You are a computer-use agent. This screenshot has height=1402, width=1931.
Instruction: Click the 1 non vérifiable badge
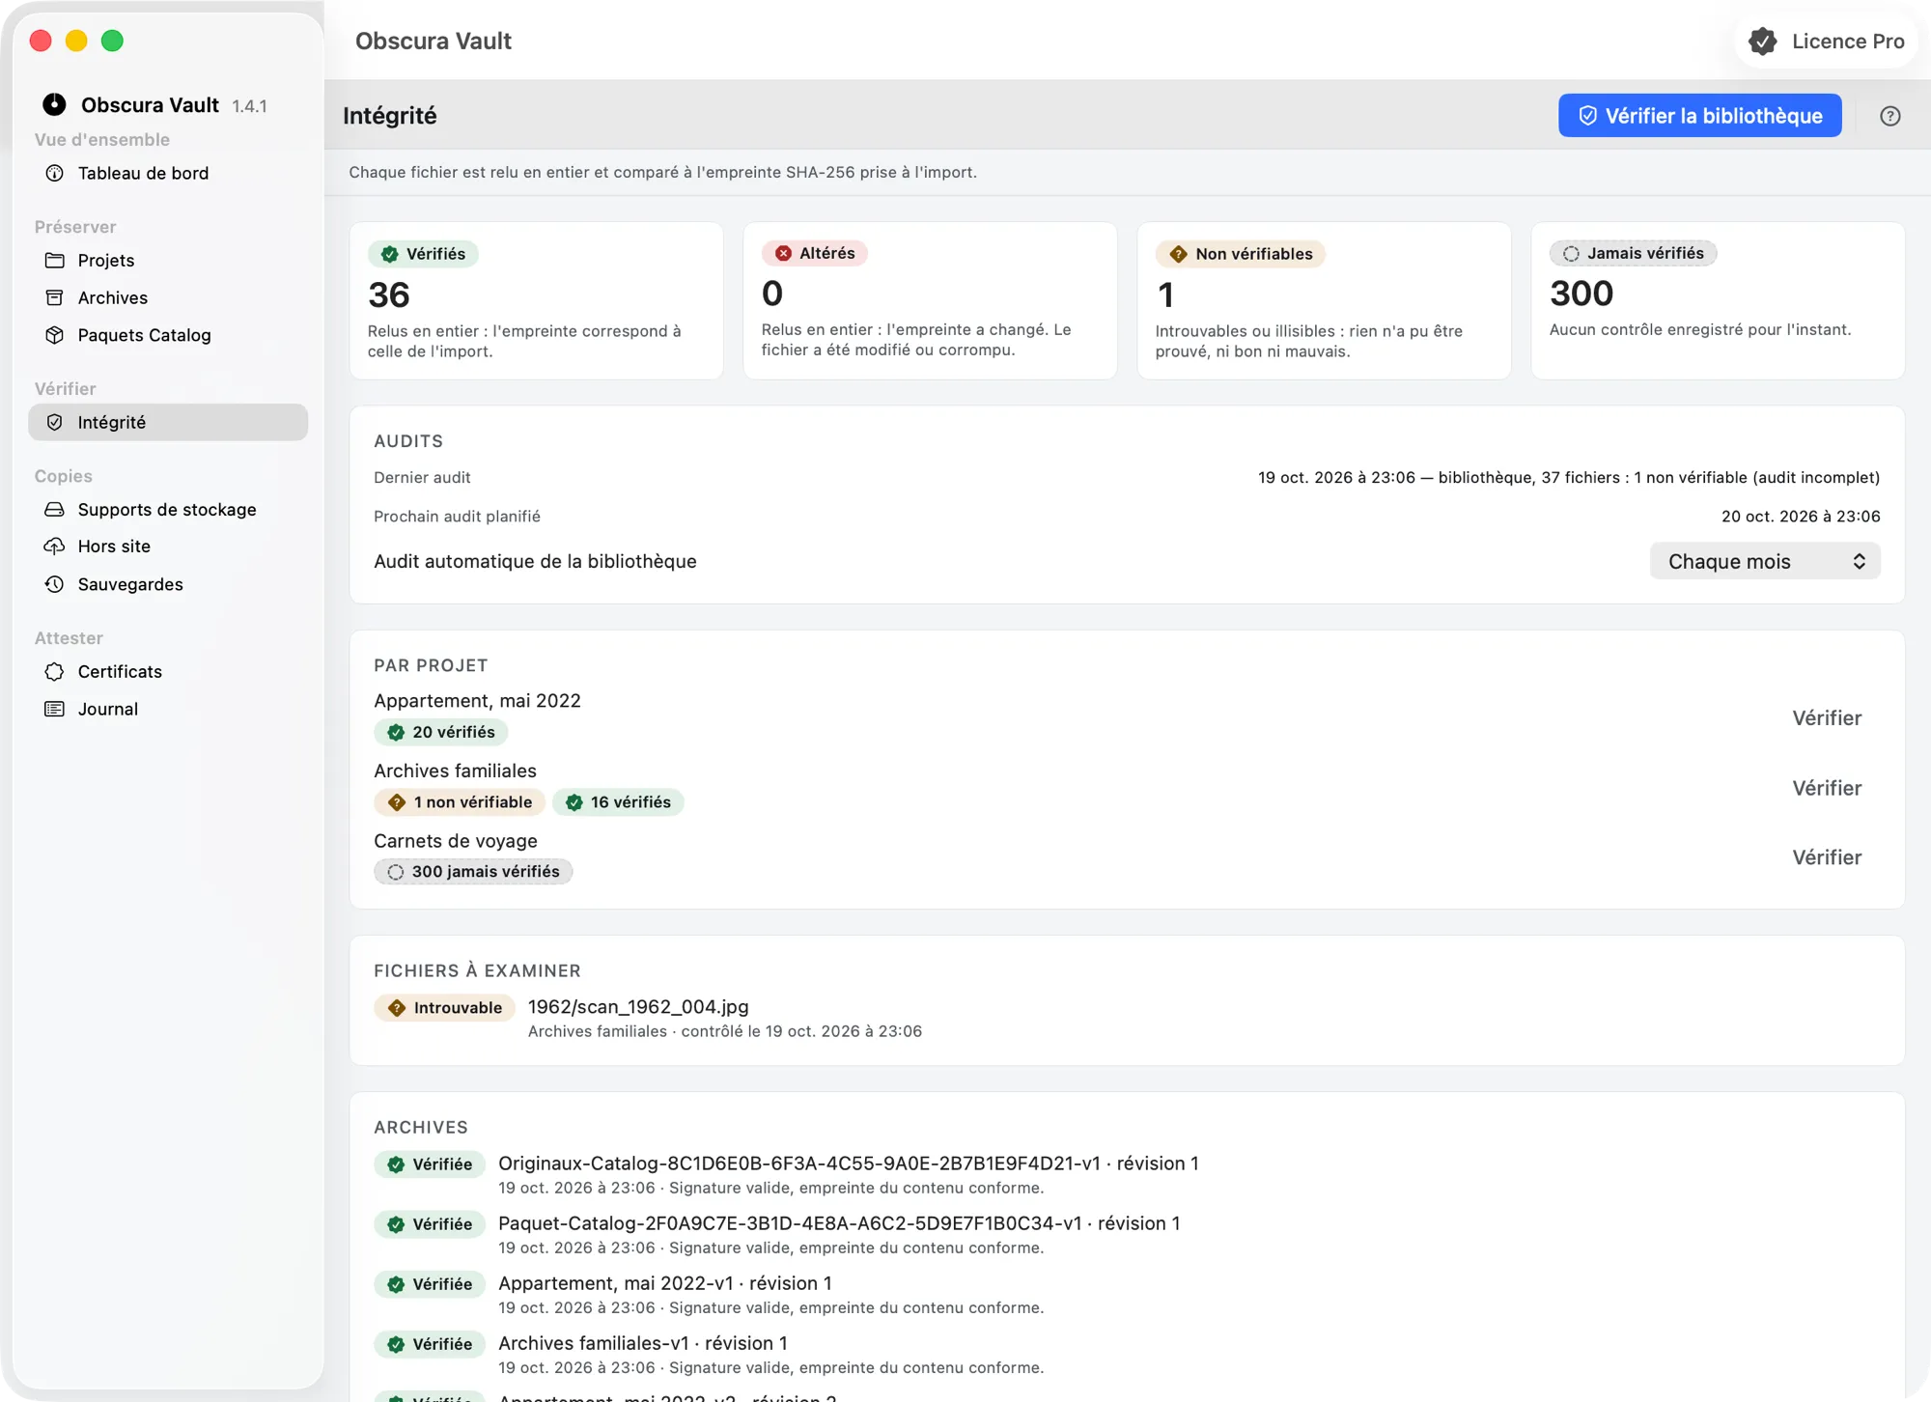point(460,801)
